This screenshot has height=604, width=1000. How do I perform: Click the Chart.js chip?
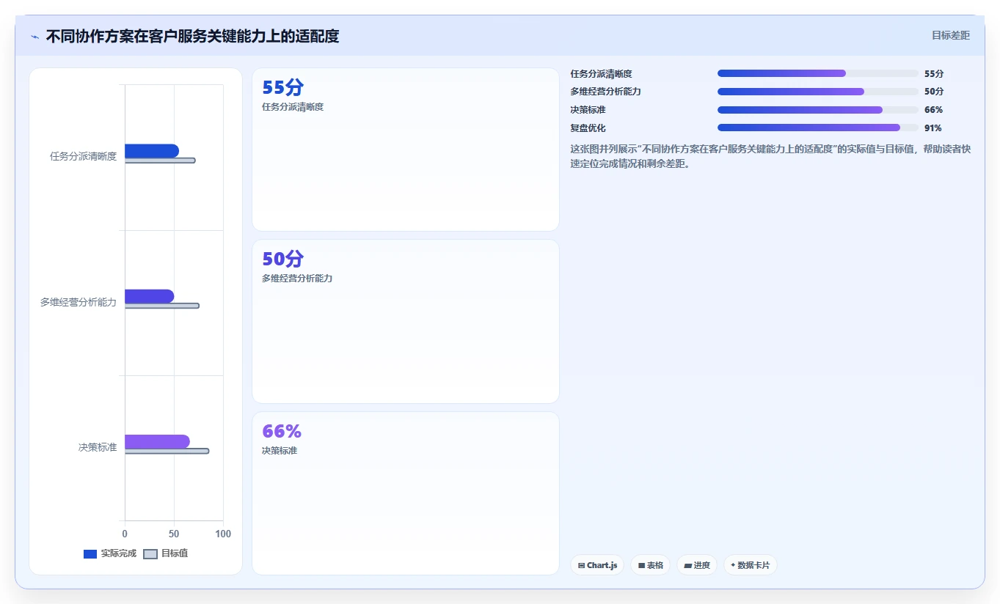pyautogui.click(x=597, y=565)
